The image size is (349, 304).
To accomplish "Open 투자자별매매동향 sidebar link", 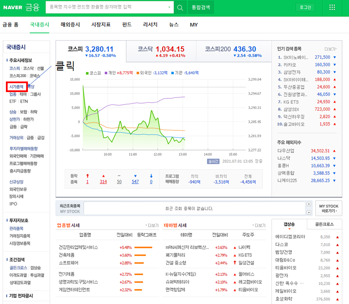I will point(23,149).
